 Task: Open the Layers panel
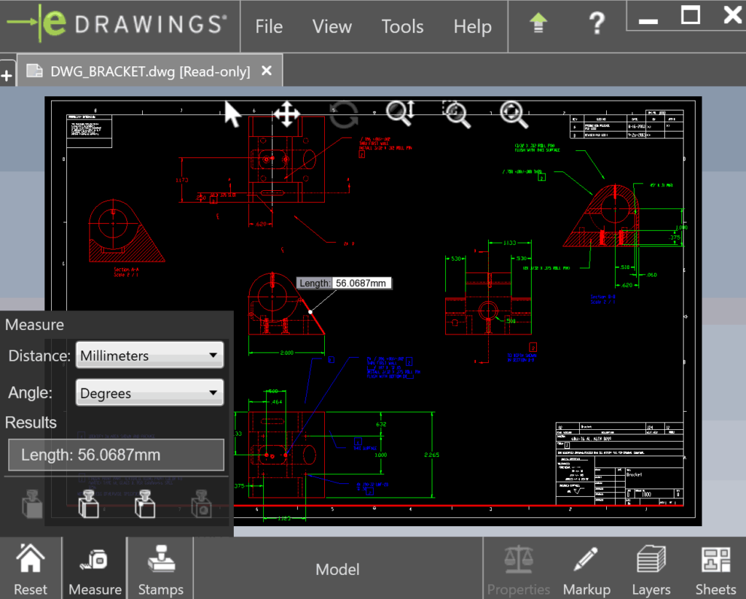(651, 568)
